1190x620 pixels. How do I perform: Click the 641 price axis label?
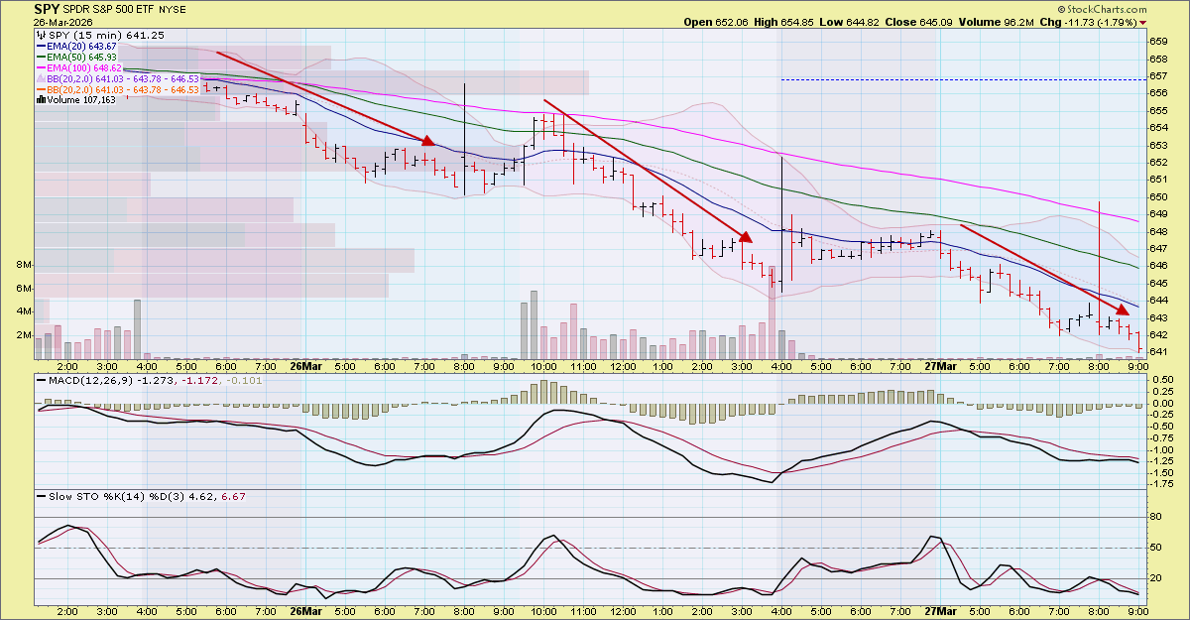tap(1157, 352)
